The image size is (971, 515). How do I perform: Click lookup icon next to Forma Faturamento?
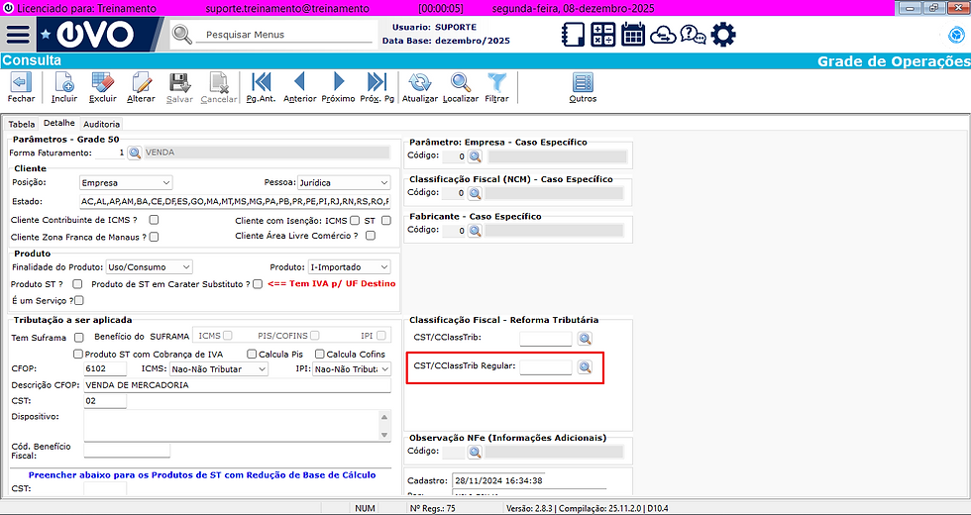tap(135, 153)
